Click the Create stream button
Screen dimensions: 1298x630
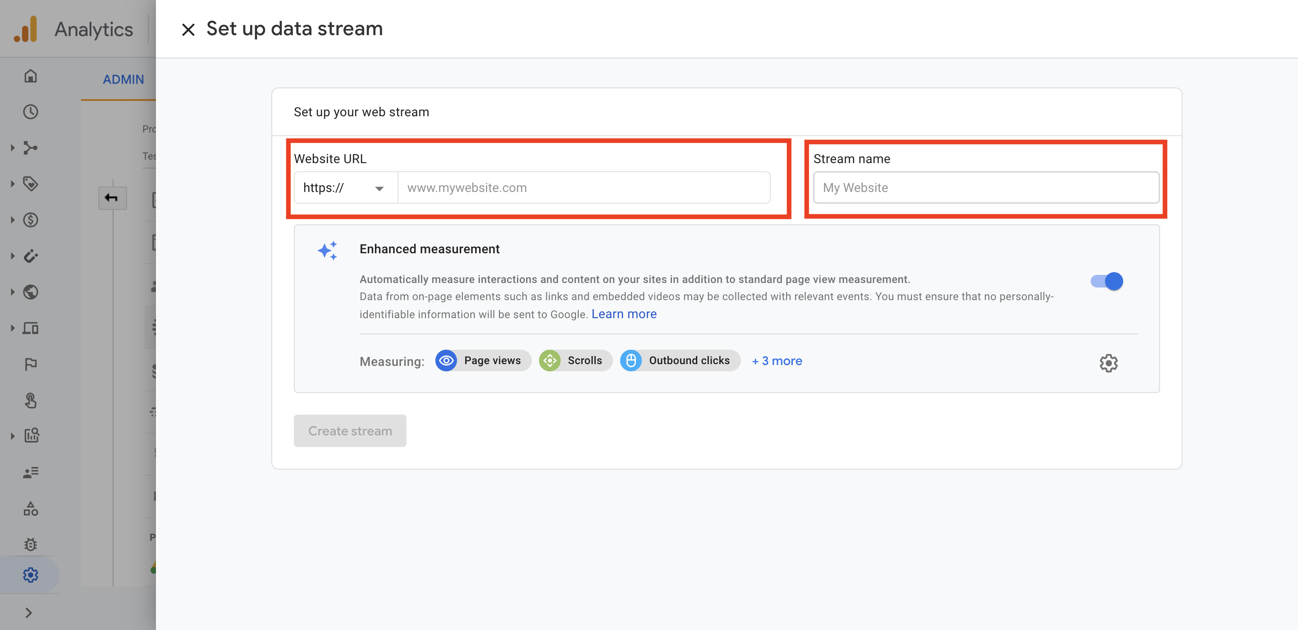point(350,431)
